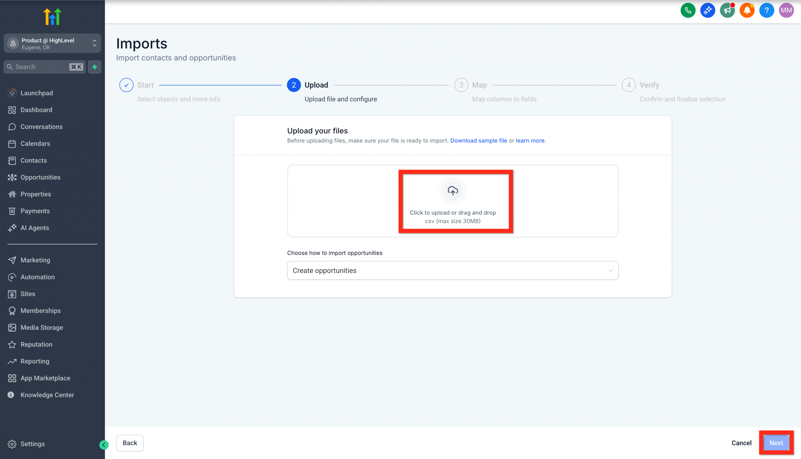The width and height of the screenshot is (801, 459).
Task: Open the Conversations panel
Action: 41,127
